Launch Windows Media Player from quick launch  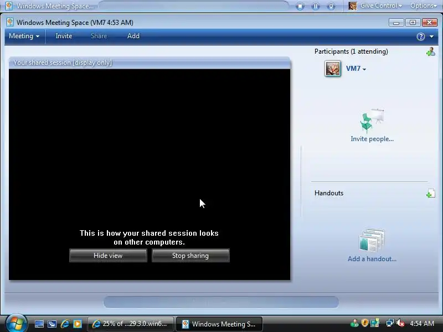pos(78,324)
